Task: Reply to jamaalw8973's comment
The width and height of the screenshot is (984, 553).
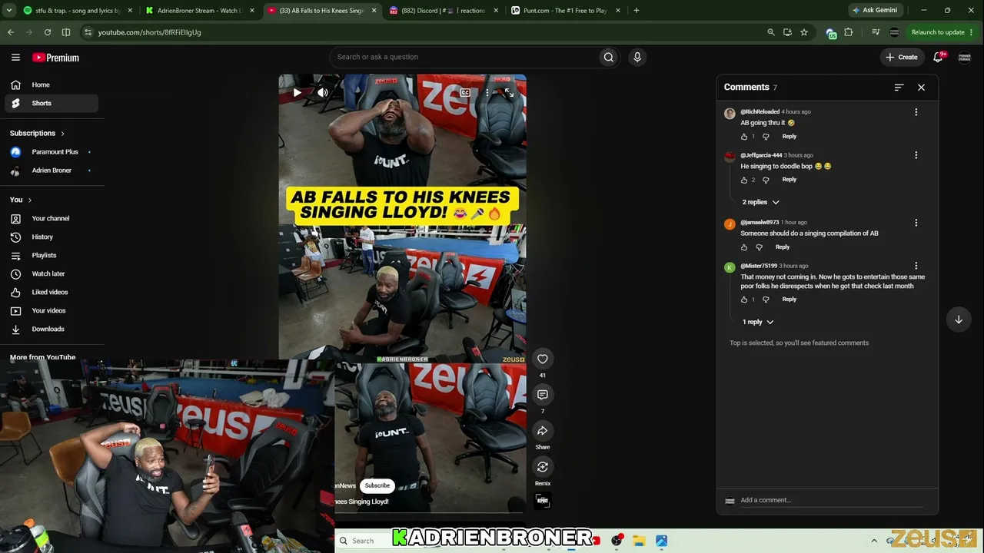Action: point(782,247)
